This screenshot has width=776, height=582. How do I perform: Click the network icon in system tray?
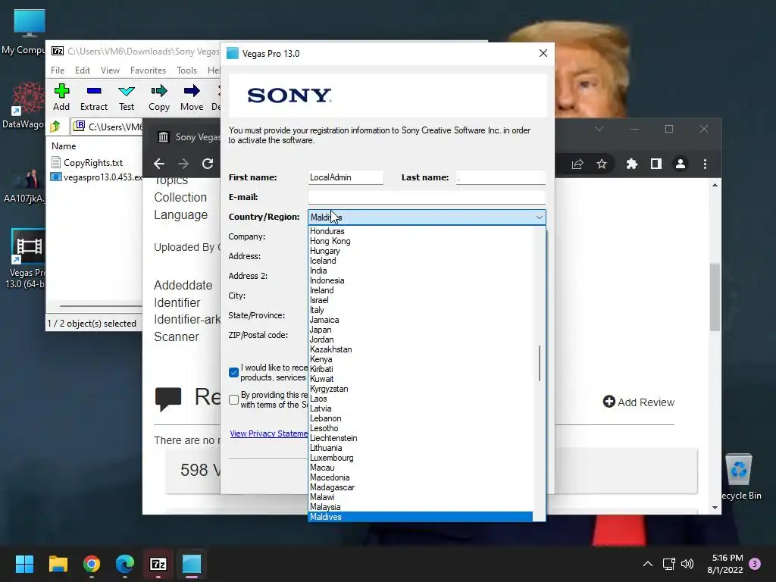[x=668, y=564]
